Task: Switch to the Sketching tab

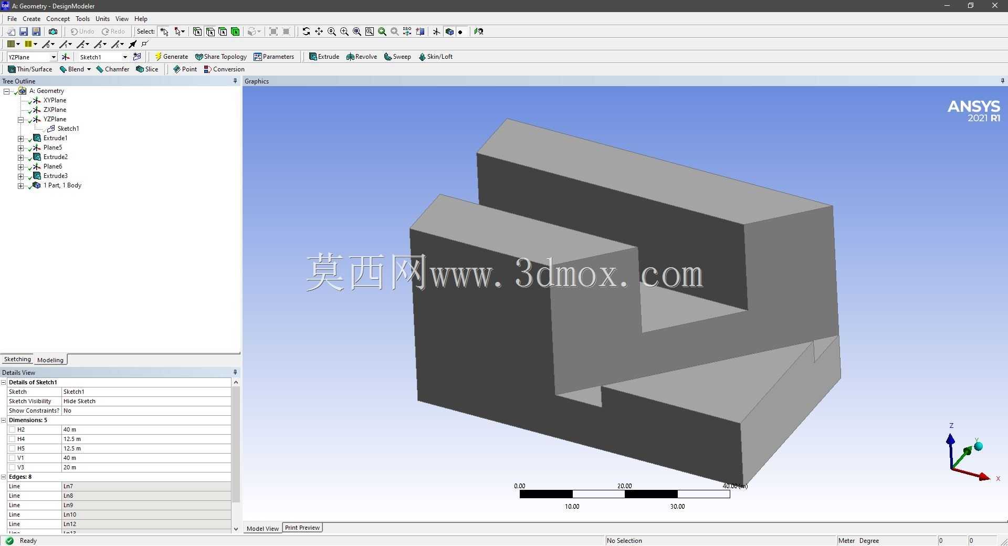Action: click(17, 359)
